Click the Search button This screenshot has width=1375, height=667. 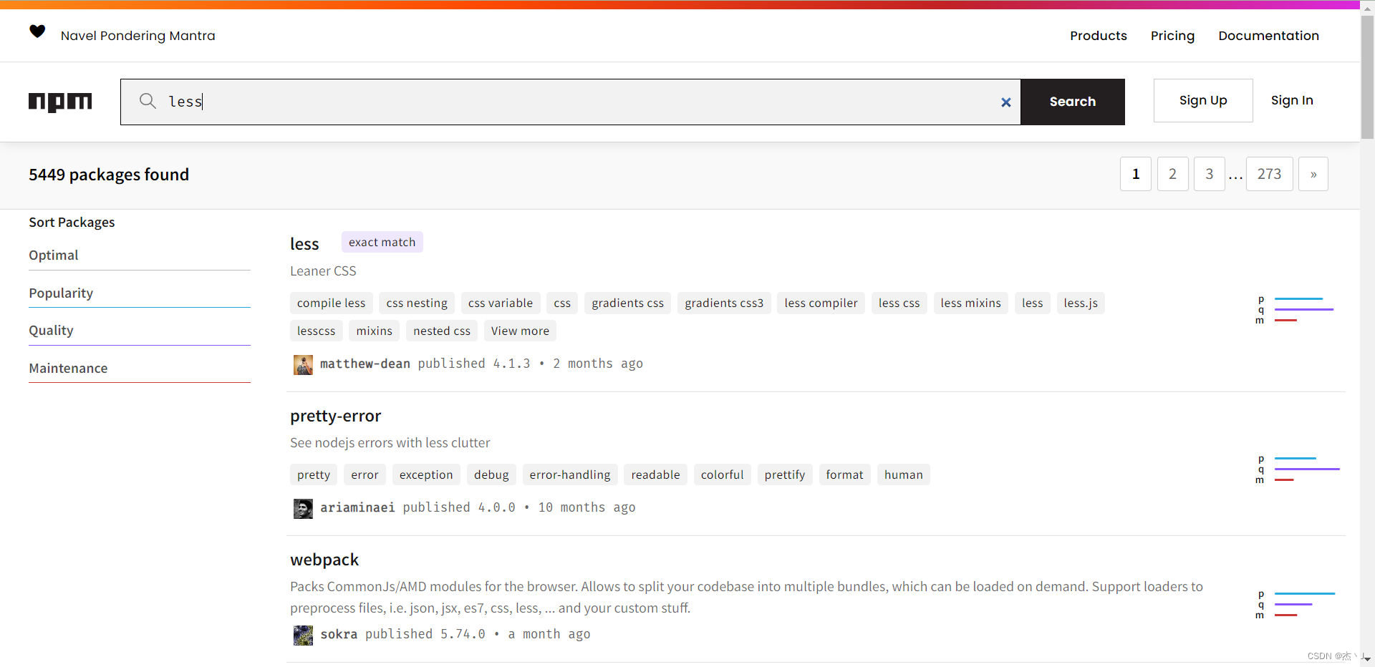1072,102
